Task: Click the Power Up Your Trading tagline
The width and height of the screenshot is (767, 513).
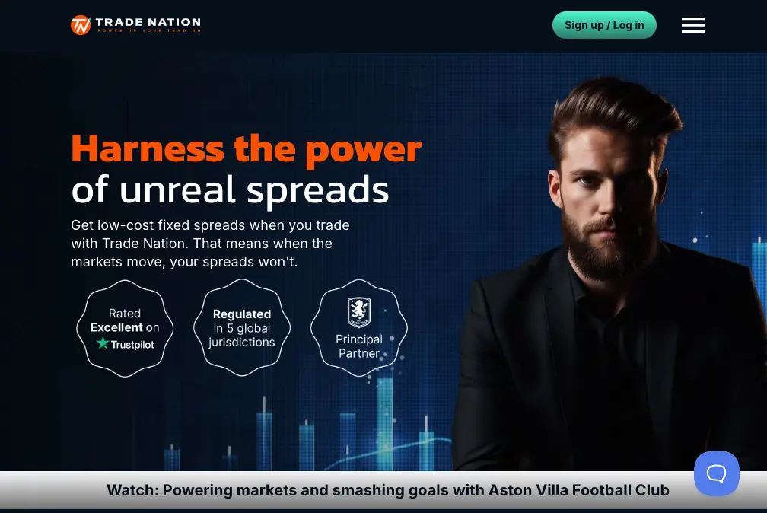Action: coord(148,30)
